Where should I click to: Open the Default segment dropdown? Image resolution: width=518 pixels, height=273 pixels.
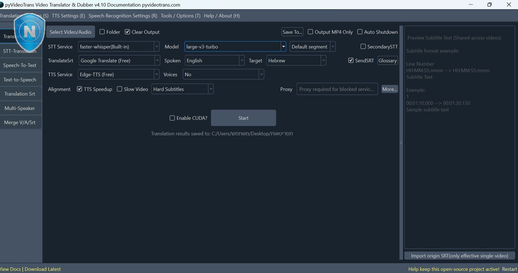[313, 47]
